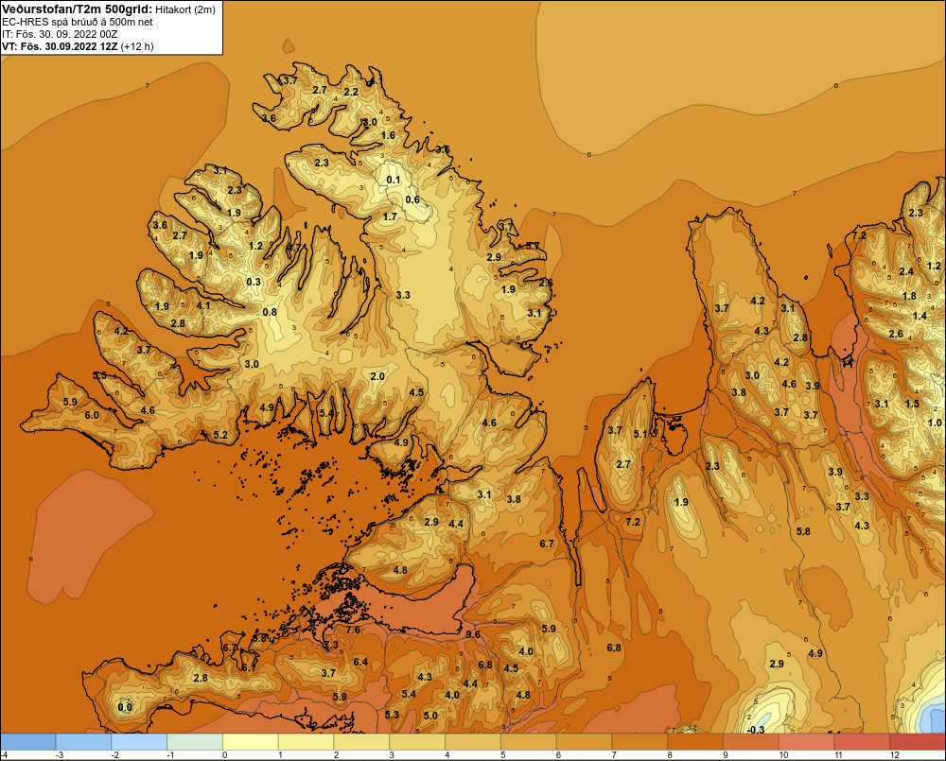The width and height of the screenshot is (946, 761).
Task: Click the legend swatch between -3 and -2
Action: pyautogui.click(x=83, y=742)
